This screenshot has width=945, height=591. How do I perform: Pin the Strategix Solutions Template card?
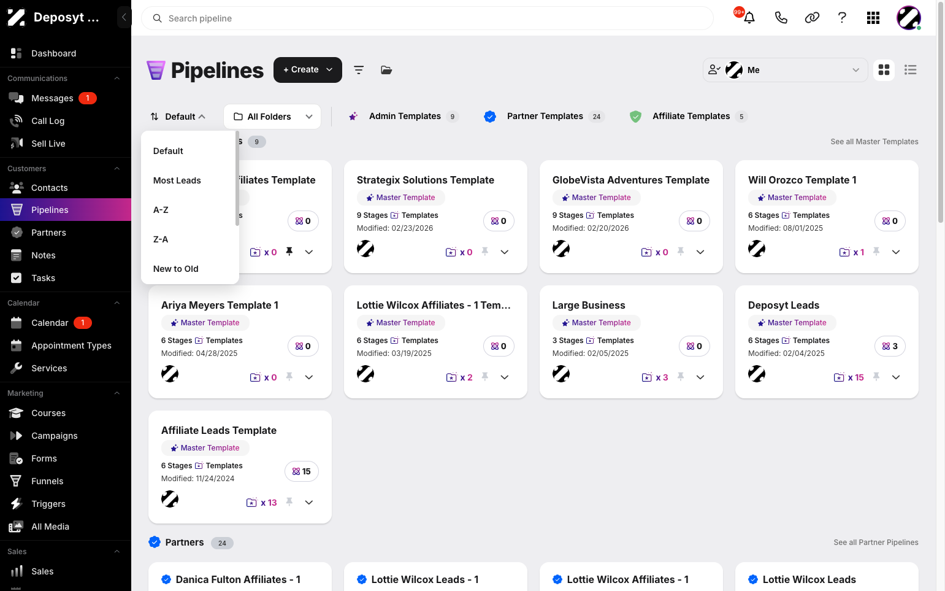[x=484, y=252]
